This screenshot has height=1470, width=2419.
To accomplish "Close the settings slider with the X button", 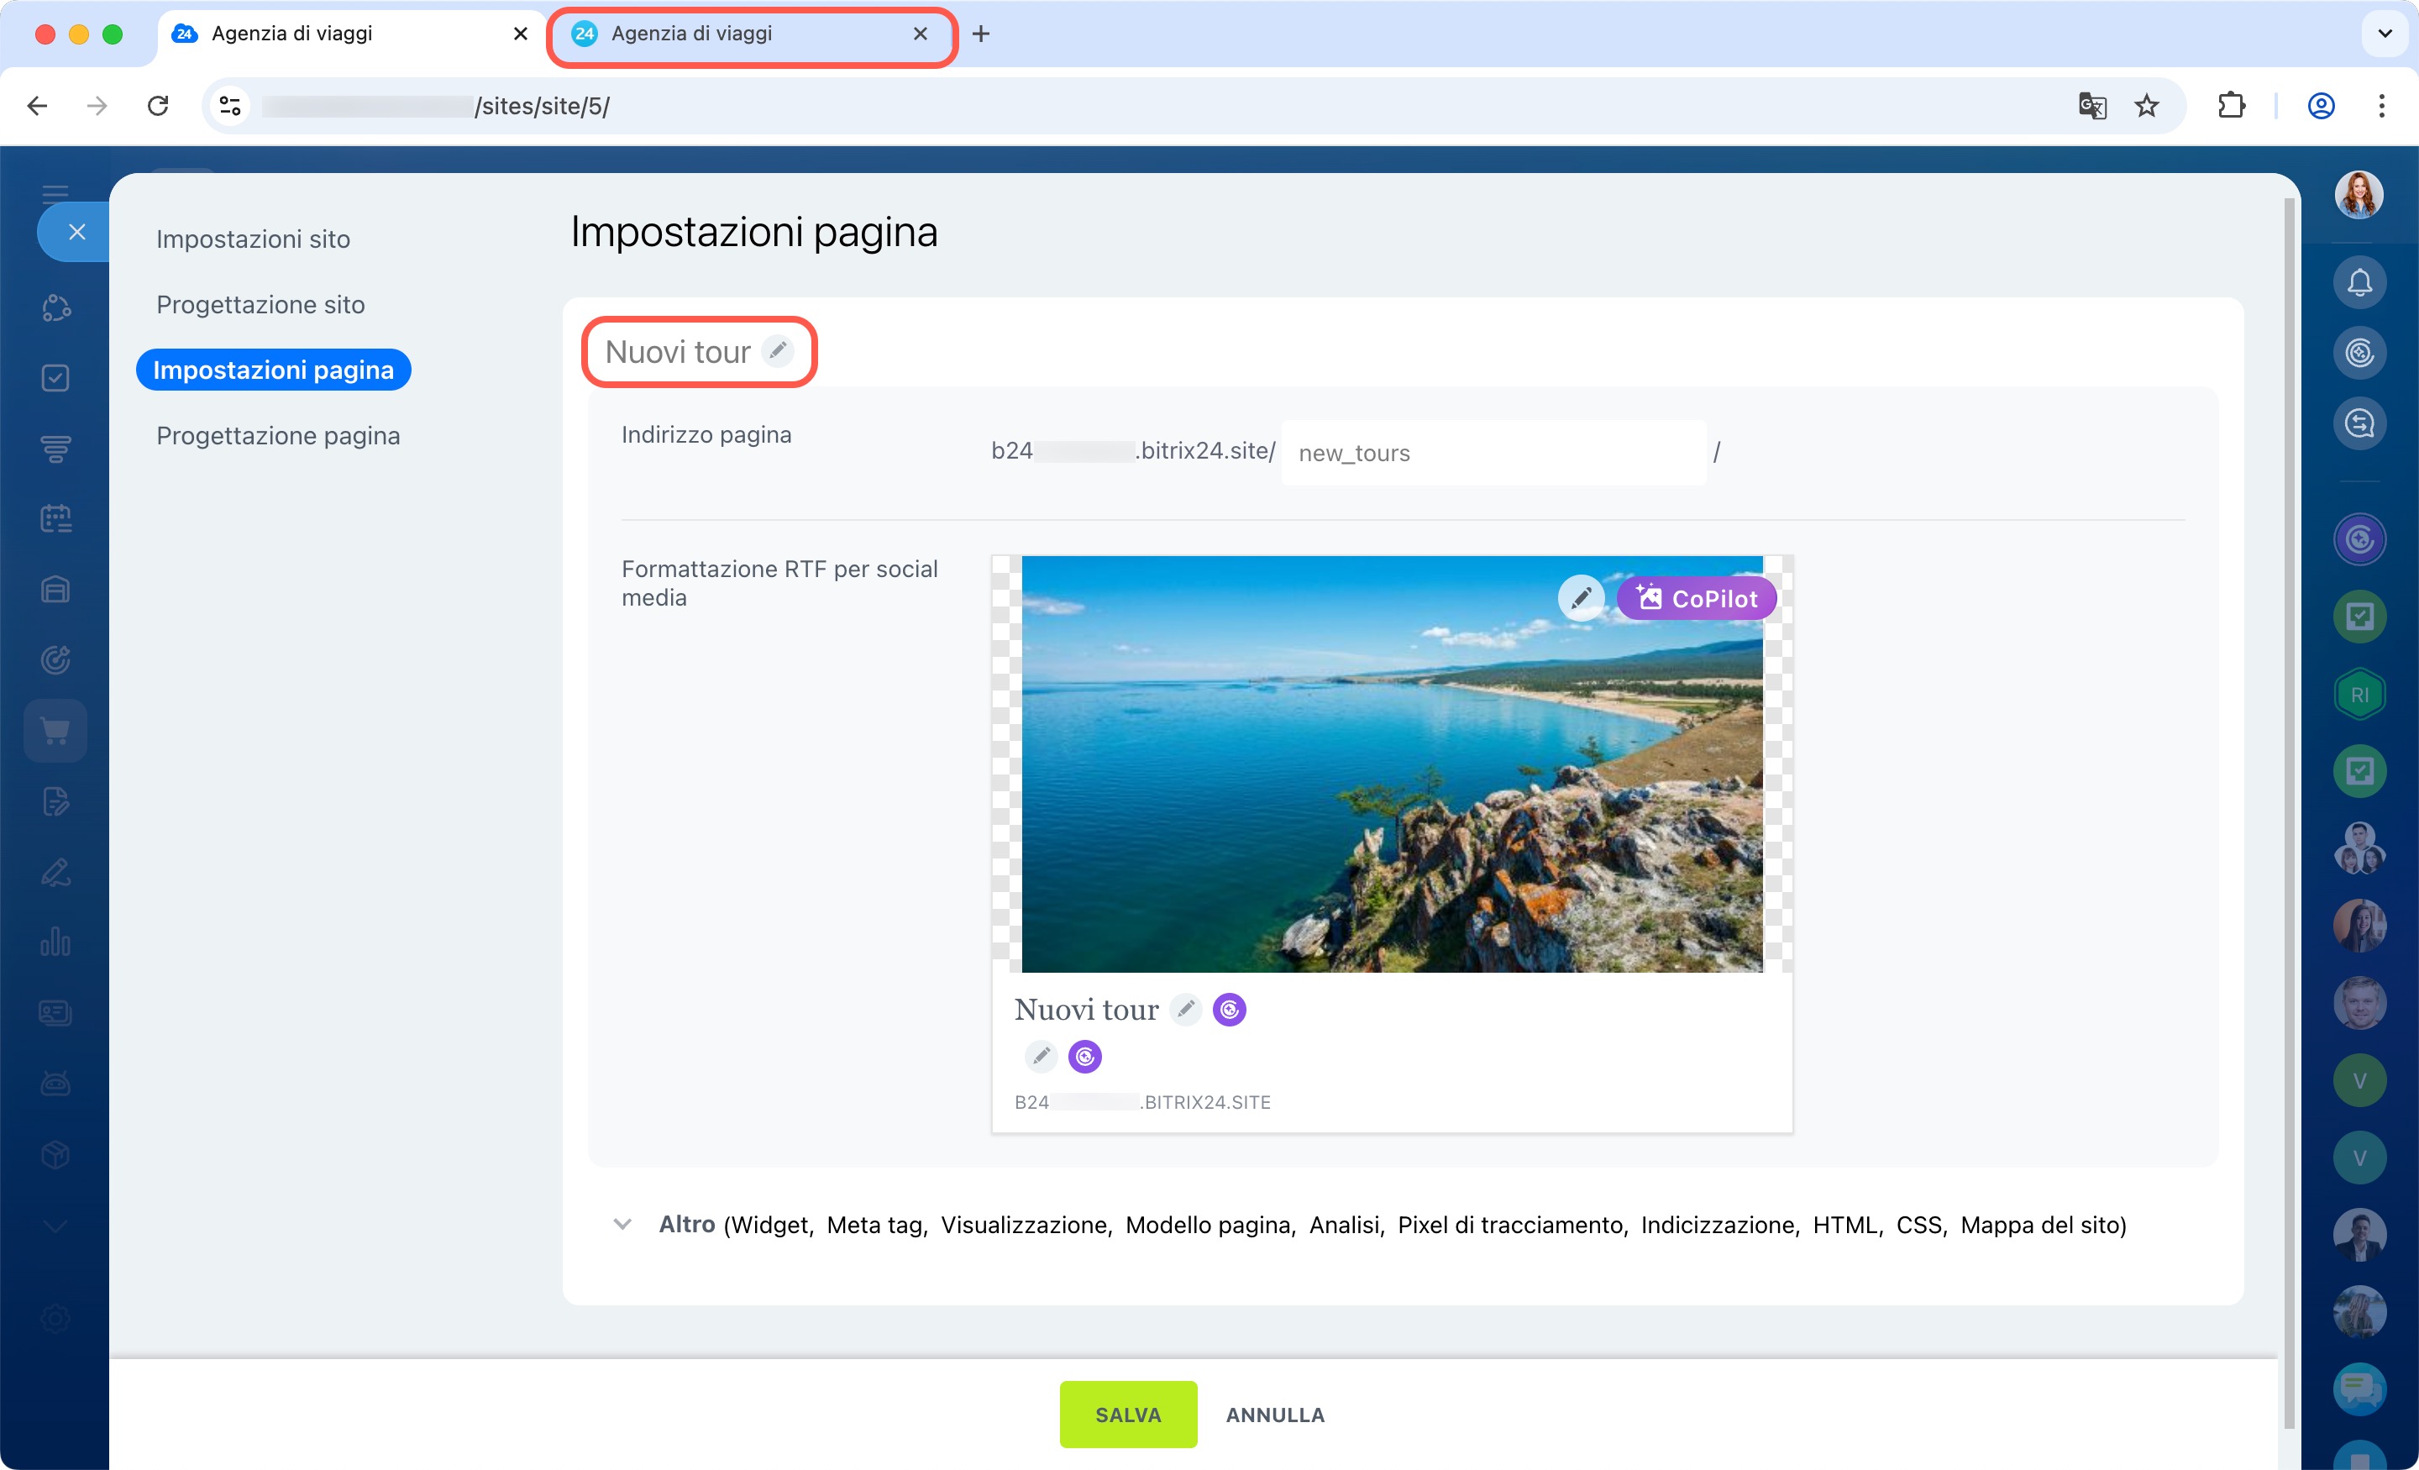I will point(76,232).
